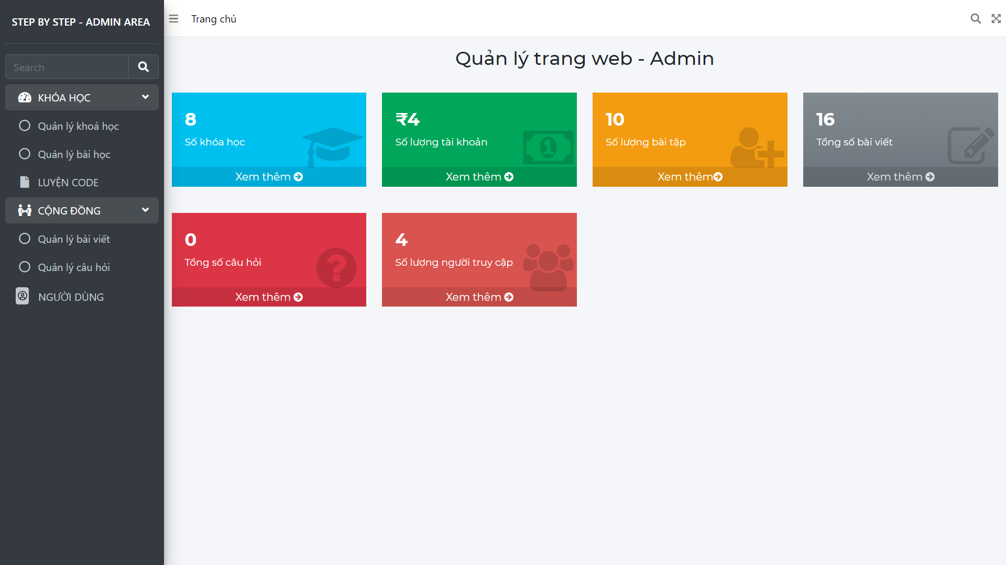Select the Quản lý khoá học radio circle
Screen dimensions: 1006x565
coord(24,126)
